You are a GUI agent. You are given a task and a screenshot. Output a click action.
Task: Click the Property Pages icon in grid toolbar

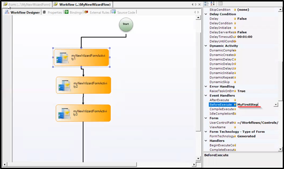[x=220, y=3]
